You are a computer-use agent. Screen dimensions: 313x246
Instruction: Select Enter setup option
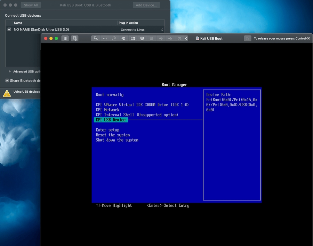click(x=107, y=130)
